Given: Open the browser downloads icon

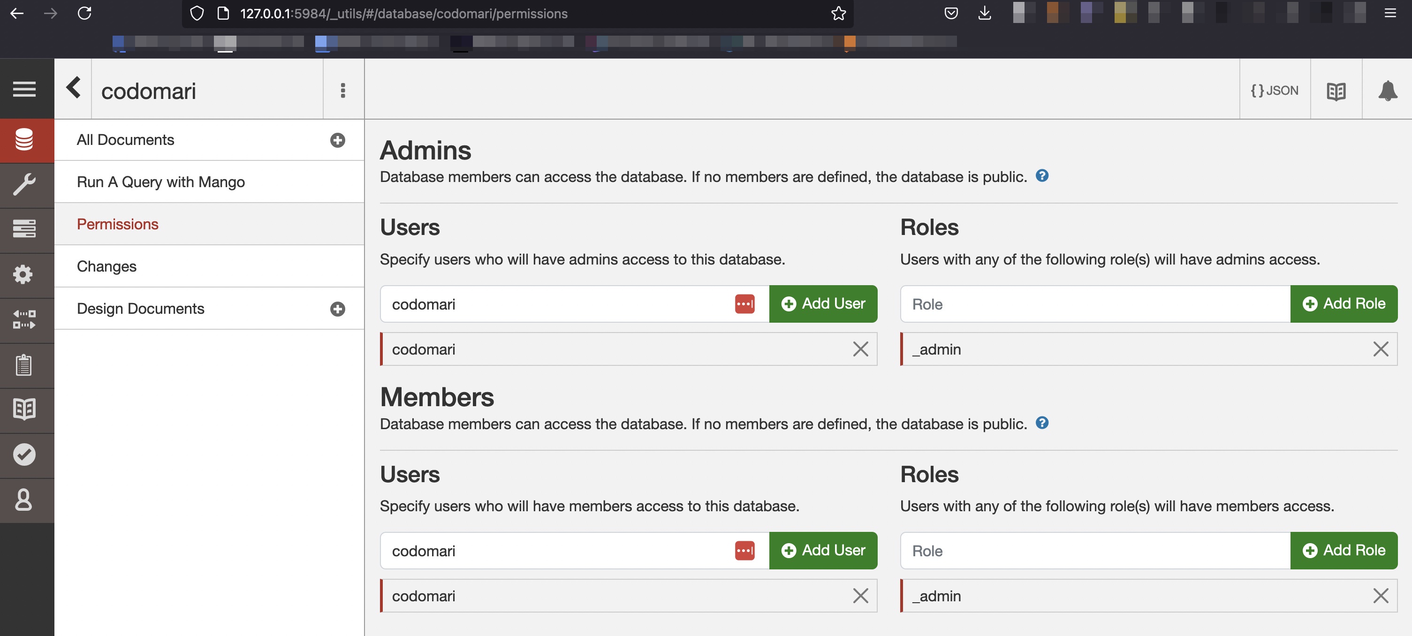Looking at the screenshot, I should pos(985,13).
